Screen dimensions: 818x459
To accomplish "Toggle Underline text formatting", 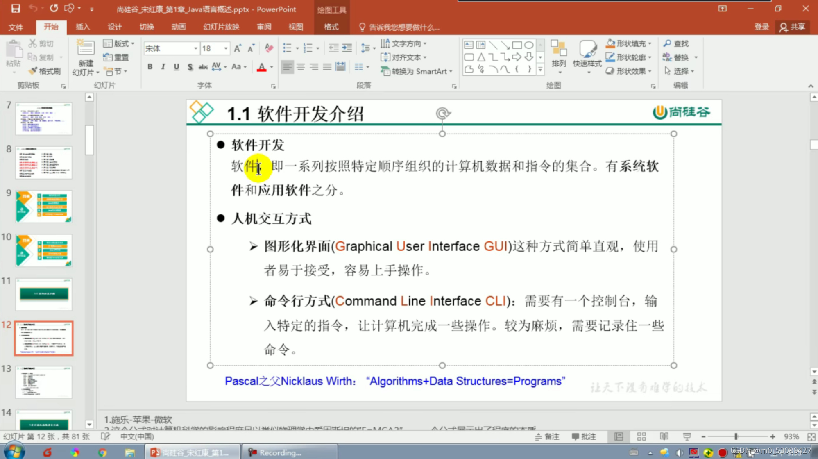I will point(177,67).
